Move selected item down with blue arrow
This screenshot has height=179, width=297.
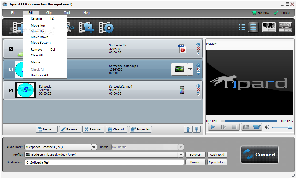click(x=196, y=129)
